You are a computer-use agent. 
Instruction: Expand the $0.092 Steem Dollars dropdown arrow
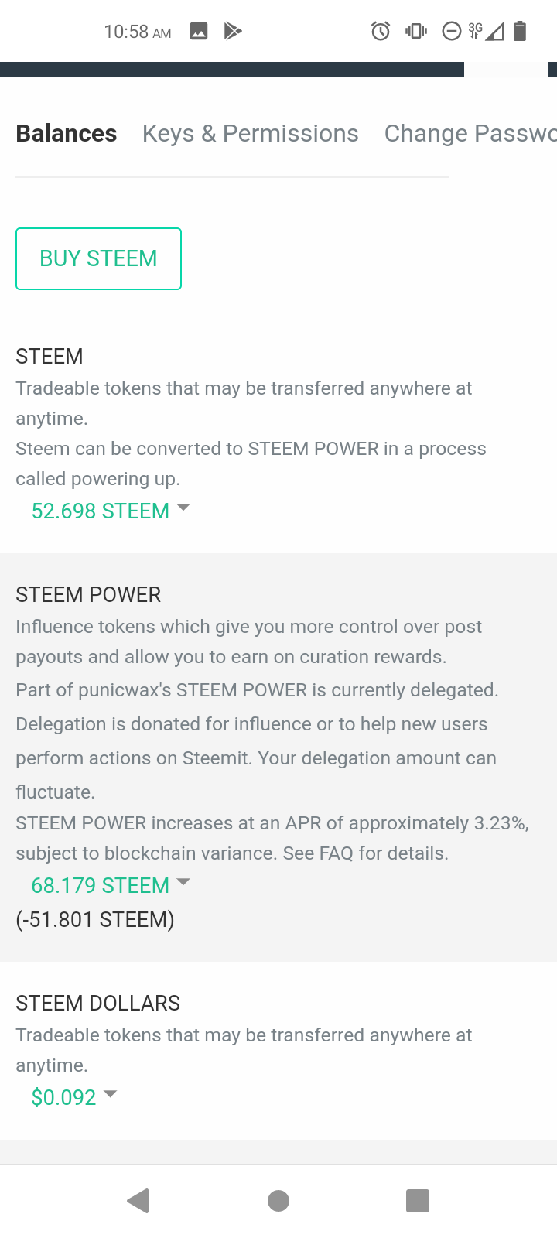click(x=110, y=1094)
